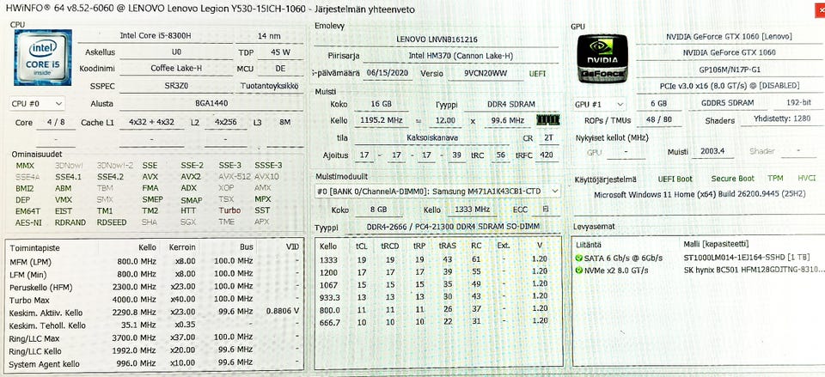Select the NVIDIA GeForce GTX 1060 [Lenovo] field
The width and height of the screenshot is (825, 377).
pyautogui.click(x=728, y=36)
